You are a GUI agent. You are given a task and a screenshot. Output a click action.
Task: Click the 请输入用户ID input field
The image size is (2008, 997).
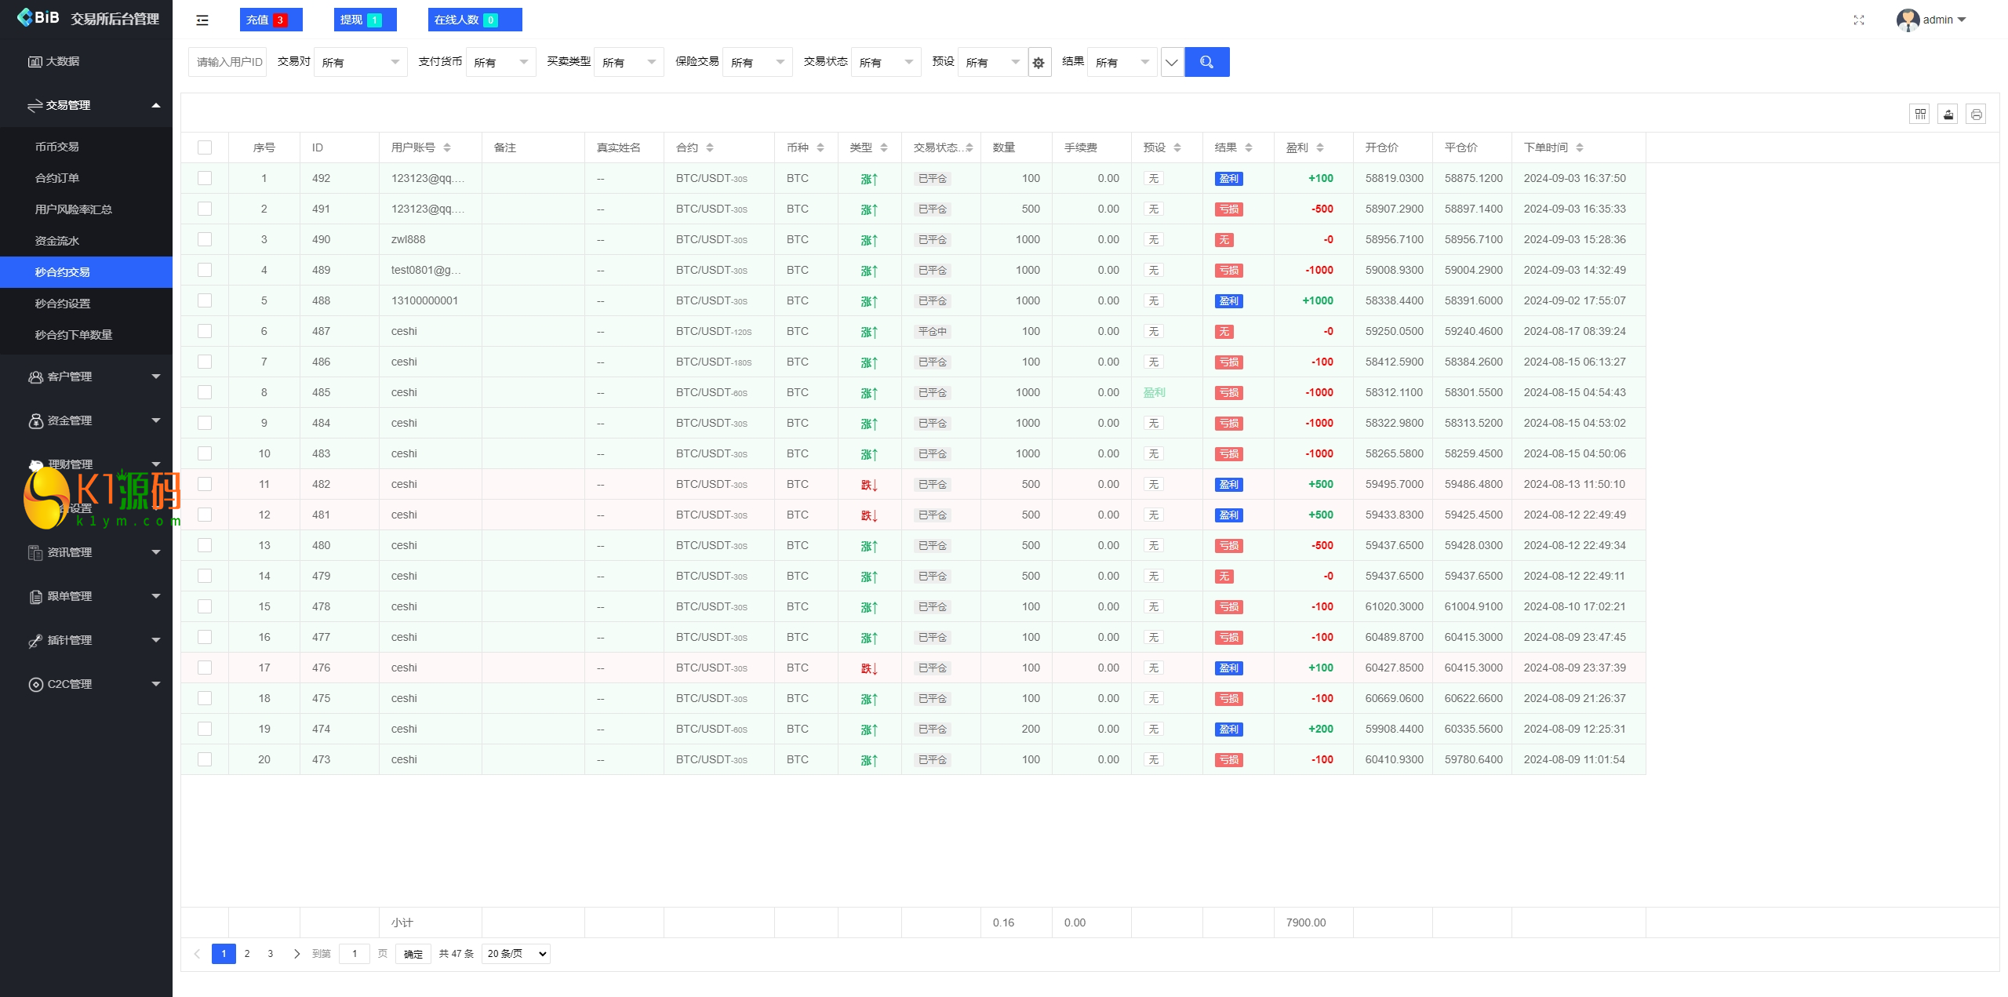coord(228,63)
